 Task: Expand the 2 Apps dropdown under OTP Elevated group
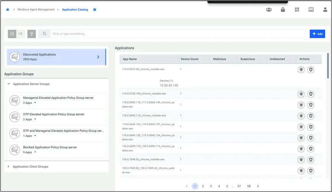35,119
